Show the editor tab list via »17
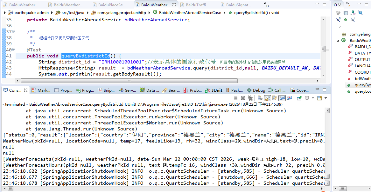This screenshot has width=371, height=192. 266,4
